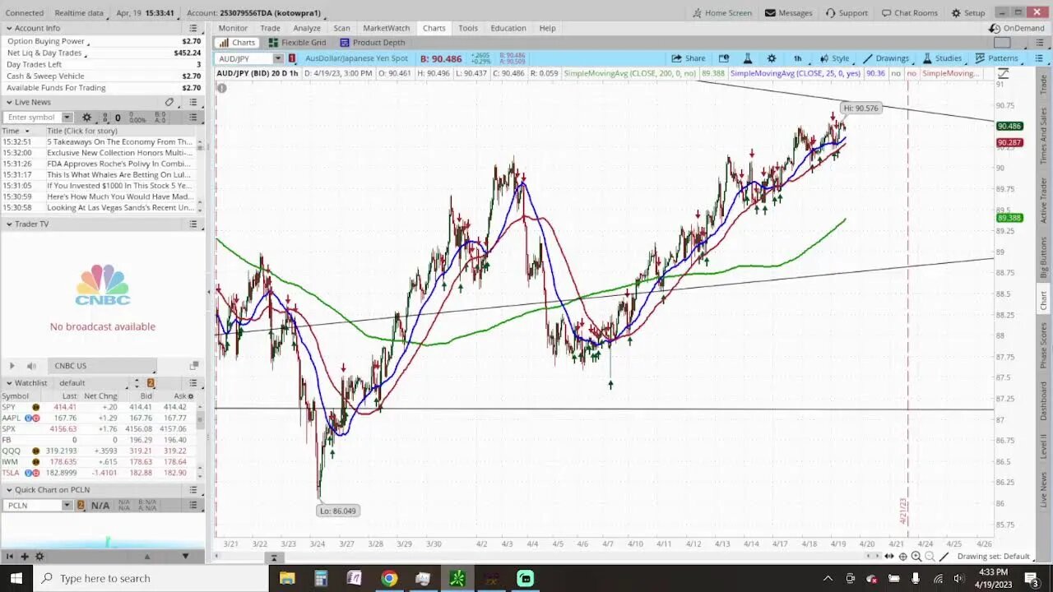Switch to the Monitor tab
Viewport: 1053px width, 592px height.
233,28
